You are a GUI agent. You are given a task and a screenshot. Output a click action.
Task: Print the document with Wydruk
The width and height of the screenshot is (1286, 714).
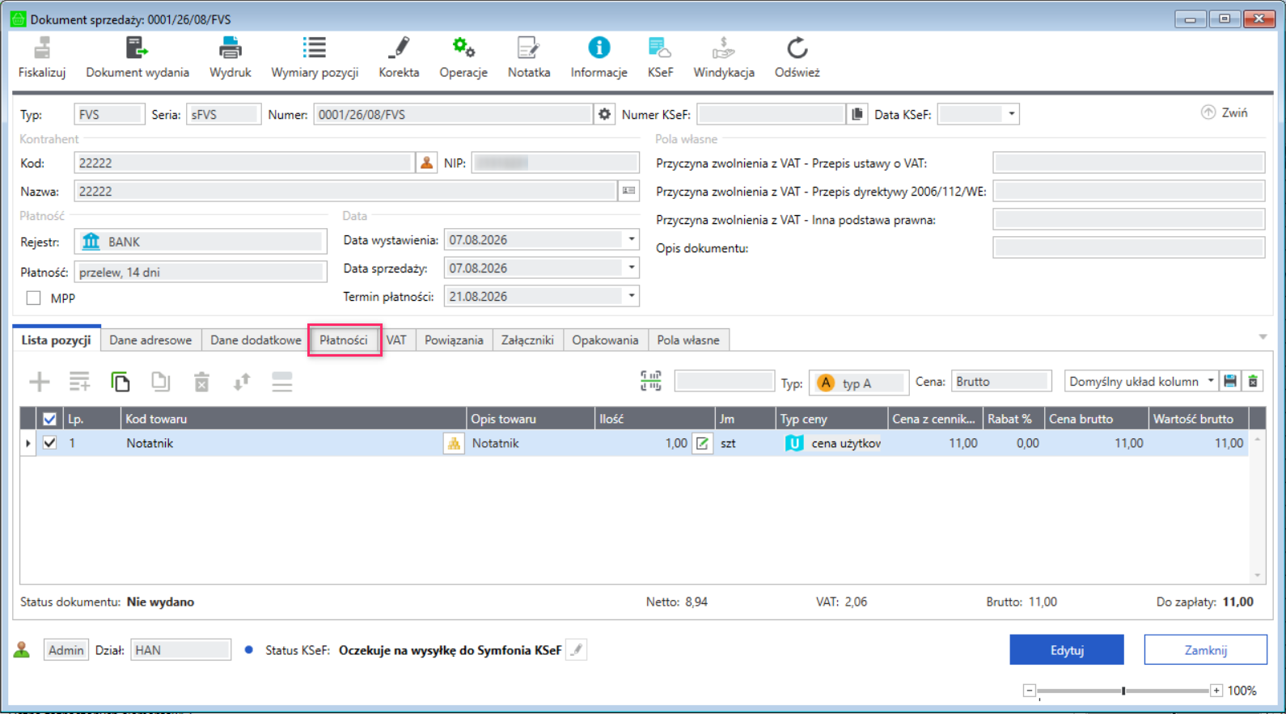231,49
